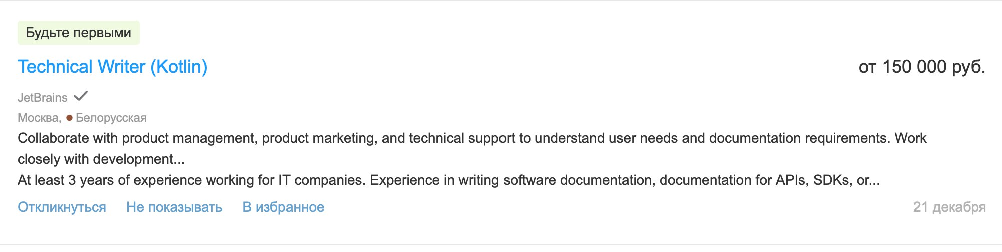
Task: Click 'Experience in writing software documentation' text
Action: point(511,180)
